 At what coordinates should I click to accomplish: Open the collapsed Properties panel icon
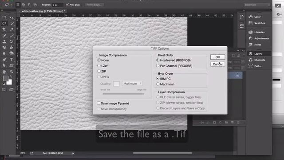point(241,26)
